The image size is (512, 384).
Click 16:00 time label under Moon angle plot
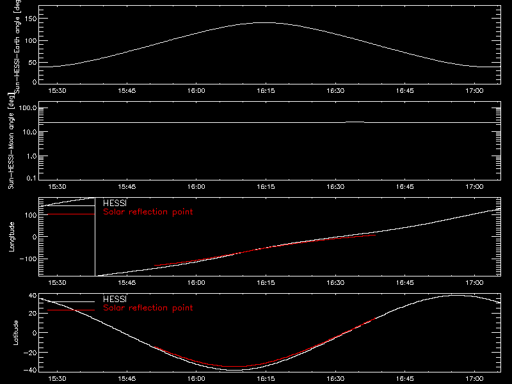(196, 186)
